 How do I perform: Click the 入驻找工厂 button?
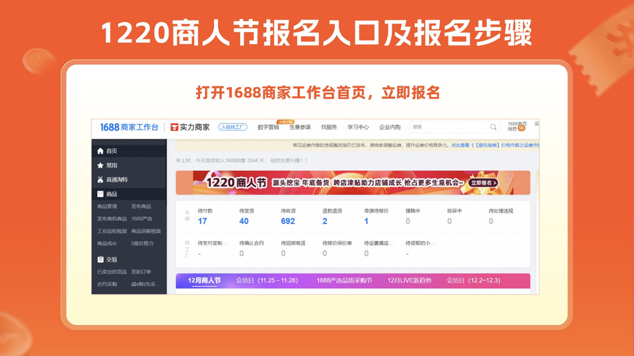coord(232,127)
